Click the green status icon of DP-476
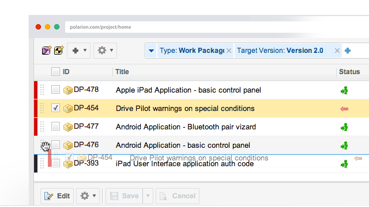This screenshot has width=369, height=207. [x=344, y=145]
